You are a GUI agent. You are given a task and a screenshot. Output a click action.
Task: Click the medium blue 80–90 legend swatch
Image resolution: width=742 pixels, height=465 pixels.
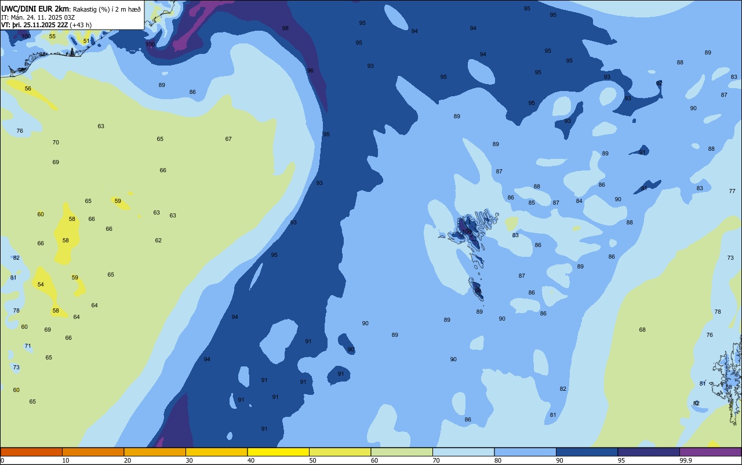click(x=525, y=452)
